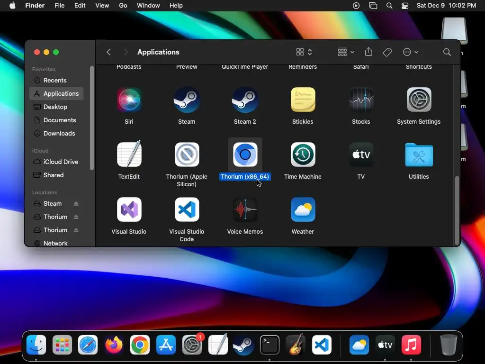Select the Stickies app icon

click(303, 100)
